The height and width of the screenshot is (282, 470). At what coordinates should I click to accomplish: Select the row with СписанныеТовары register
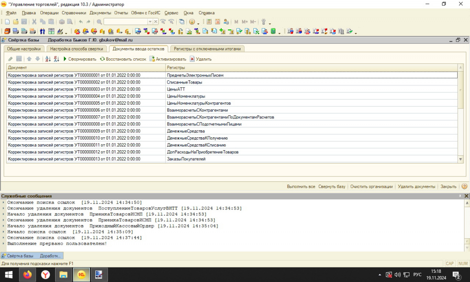232,82
